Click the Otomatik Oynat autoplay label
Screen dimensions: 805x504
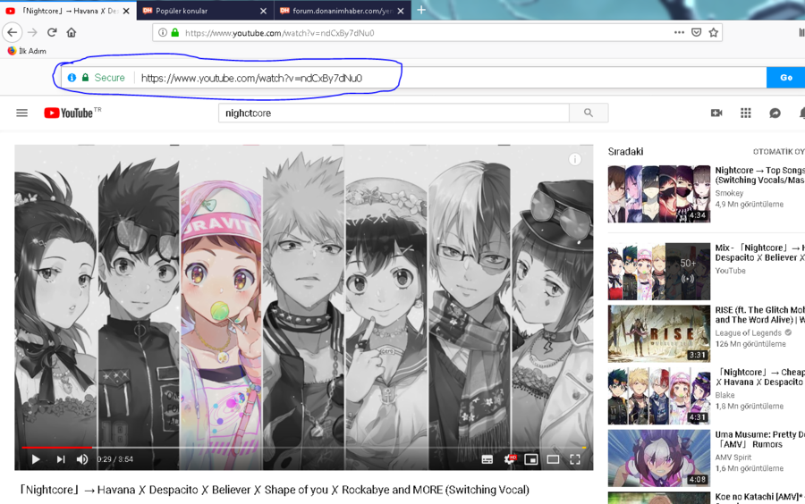779,152
